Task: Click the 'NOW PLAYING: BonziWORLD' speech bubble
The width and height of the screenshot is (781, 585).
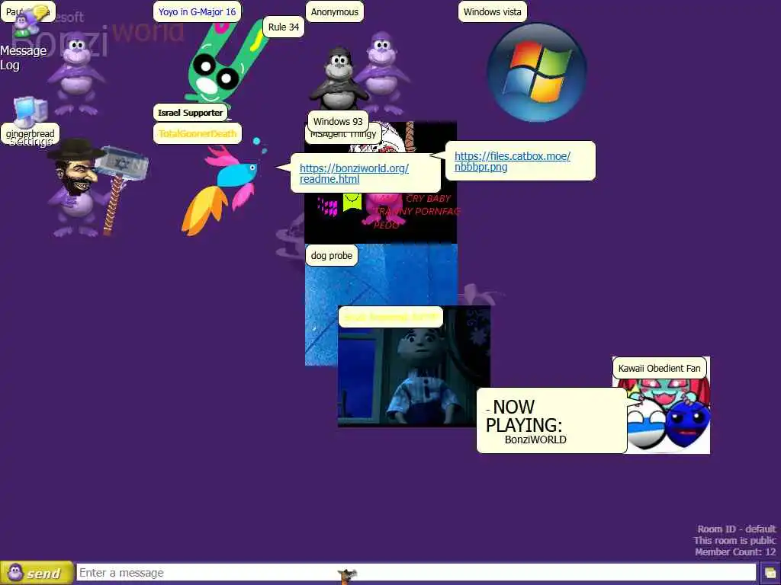Action: pos(552,420)
